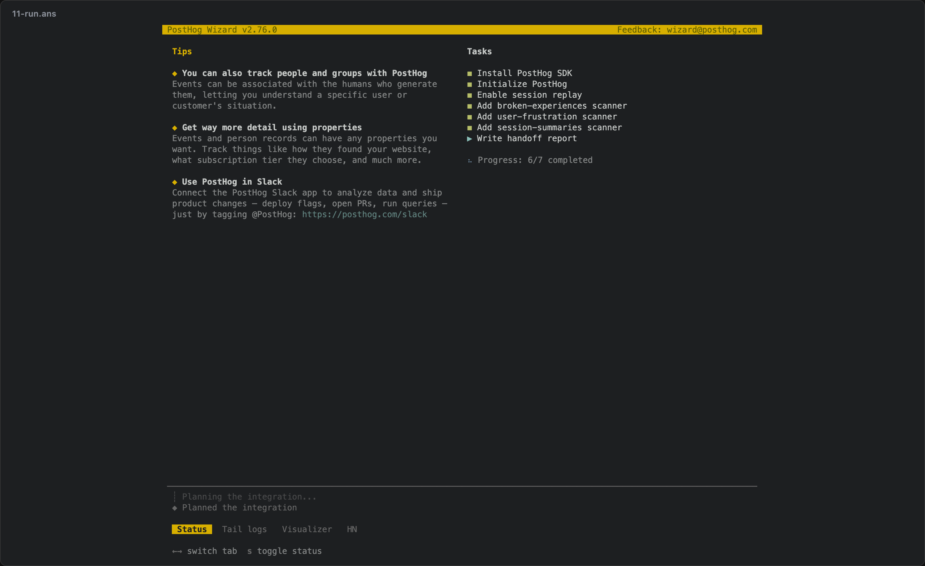Click the spinner icon beside Progress
Viewport: 925px width, 566px height.
click(x=470, y=161)
